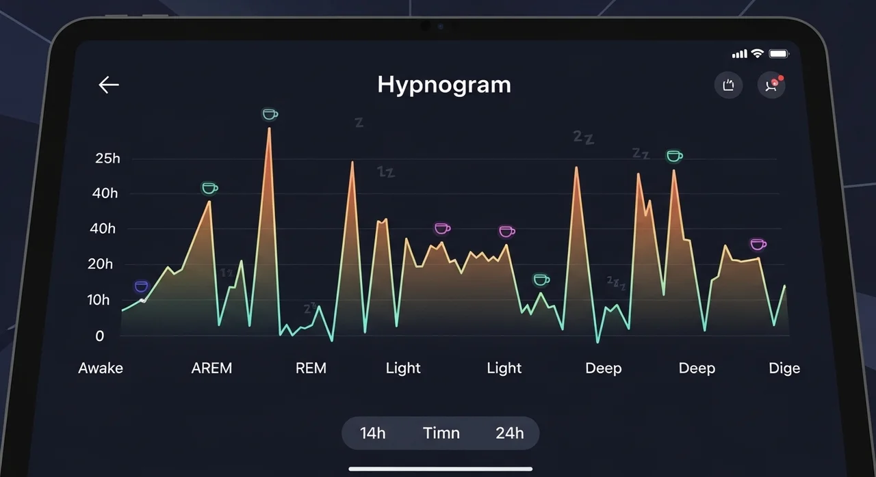Image resolution: width=876 pixels, height=477 pixels.
Task: Open the profile icon with red badge
Action: tap(771, 85)
